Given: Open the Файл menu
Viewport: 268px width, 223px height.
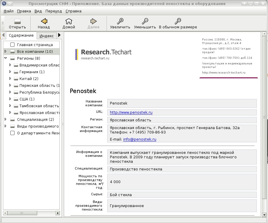Looking at the screenshot, I should coord(9,11).
